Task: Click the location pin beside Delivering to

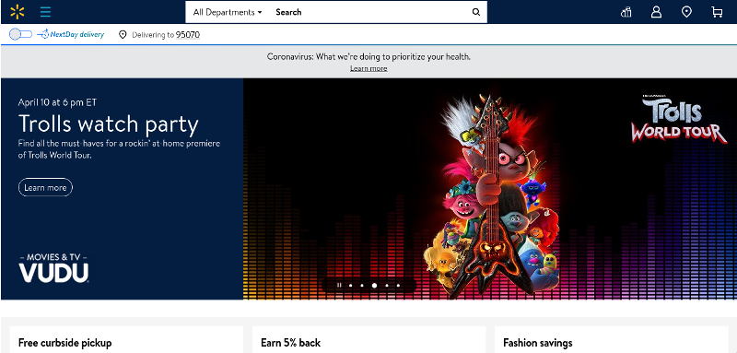Action: pos(123,35)
